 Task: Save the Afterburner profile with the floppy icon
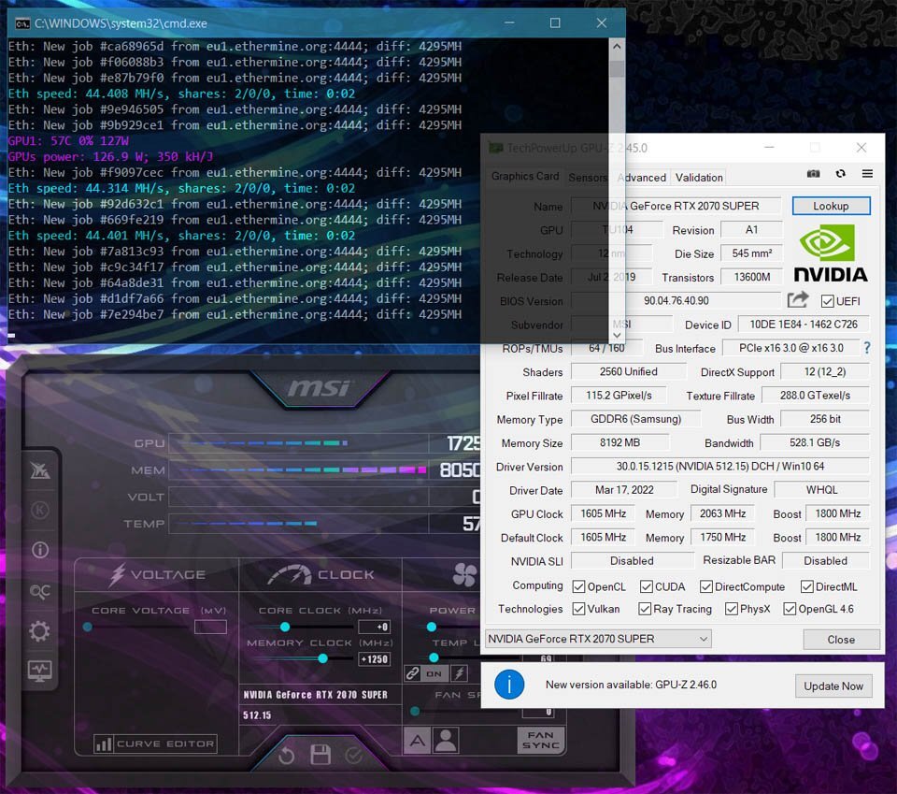point(320,755)
